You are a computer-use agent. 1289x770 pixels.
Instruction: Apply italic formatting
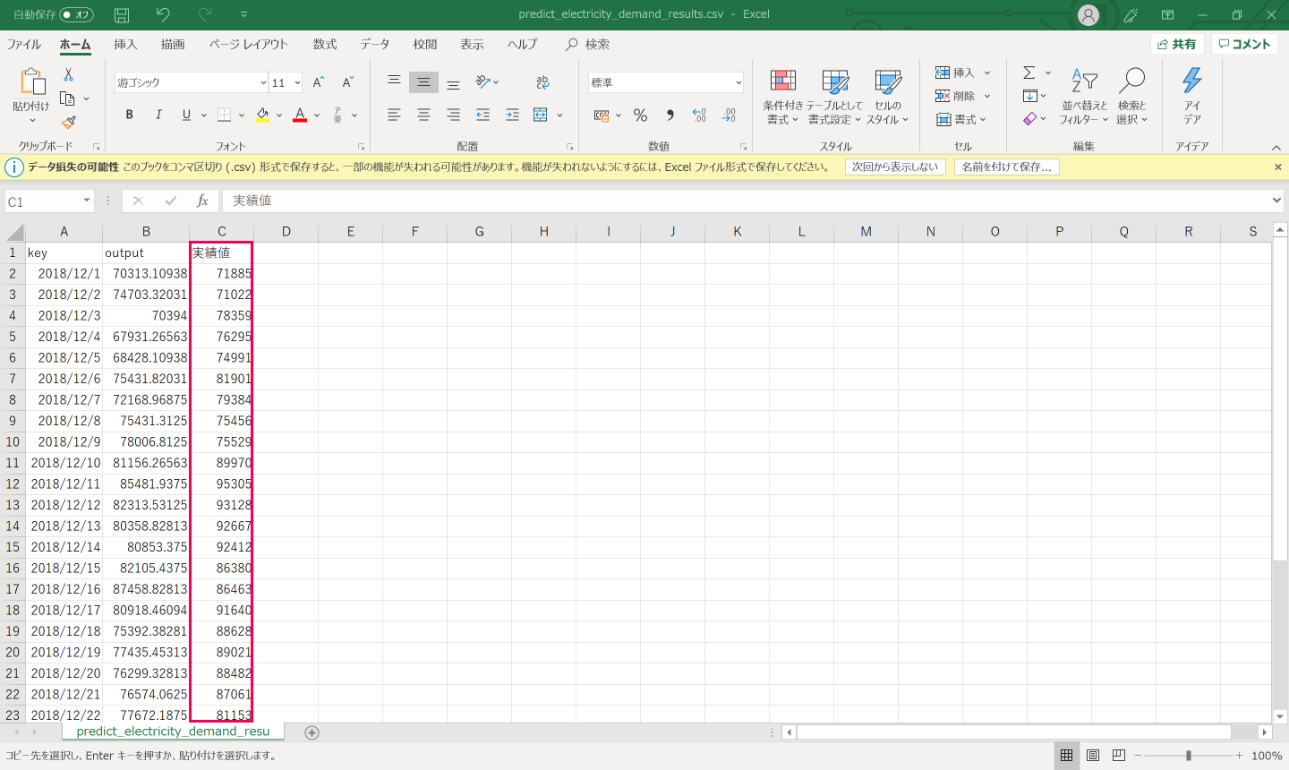point(158,115)
